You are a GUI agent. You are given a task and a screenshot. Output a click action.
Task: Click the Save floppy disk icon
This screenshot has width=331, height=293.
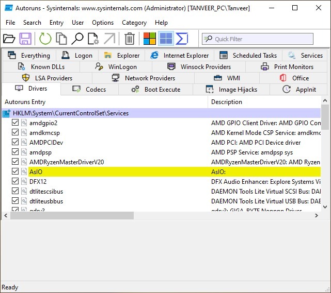25,39
